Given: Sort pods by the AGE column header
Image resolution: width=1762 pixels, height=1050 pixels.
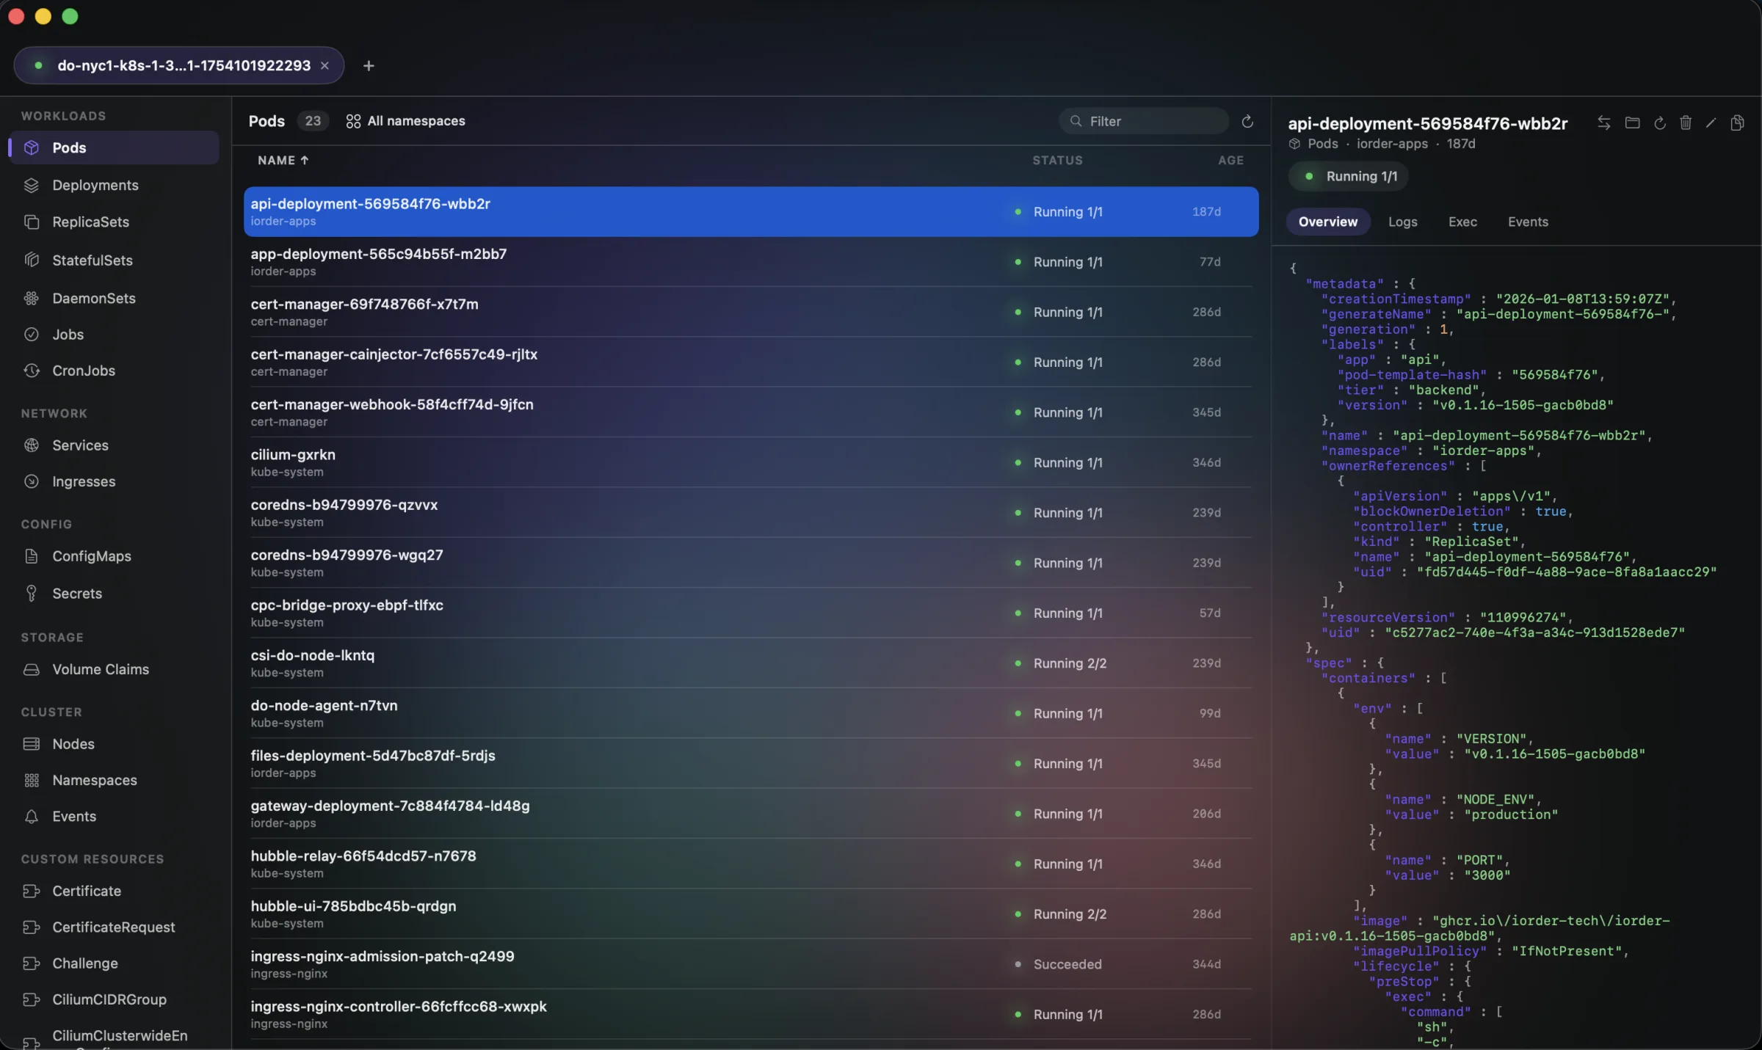Looking at the screenshot, I should click(1230, 161).
